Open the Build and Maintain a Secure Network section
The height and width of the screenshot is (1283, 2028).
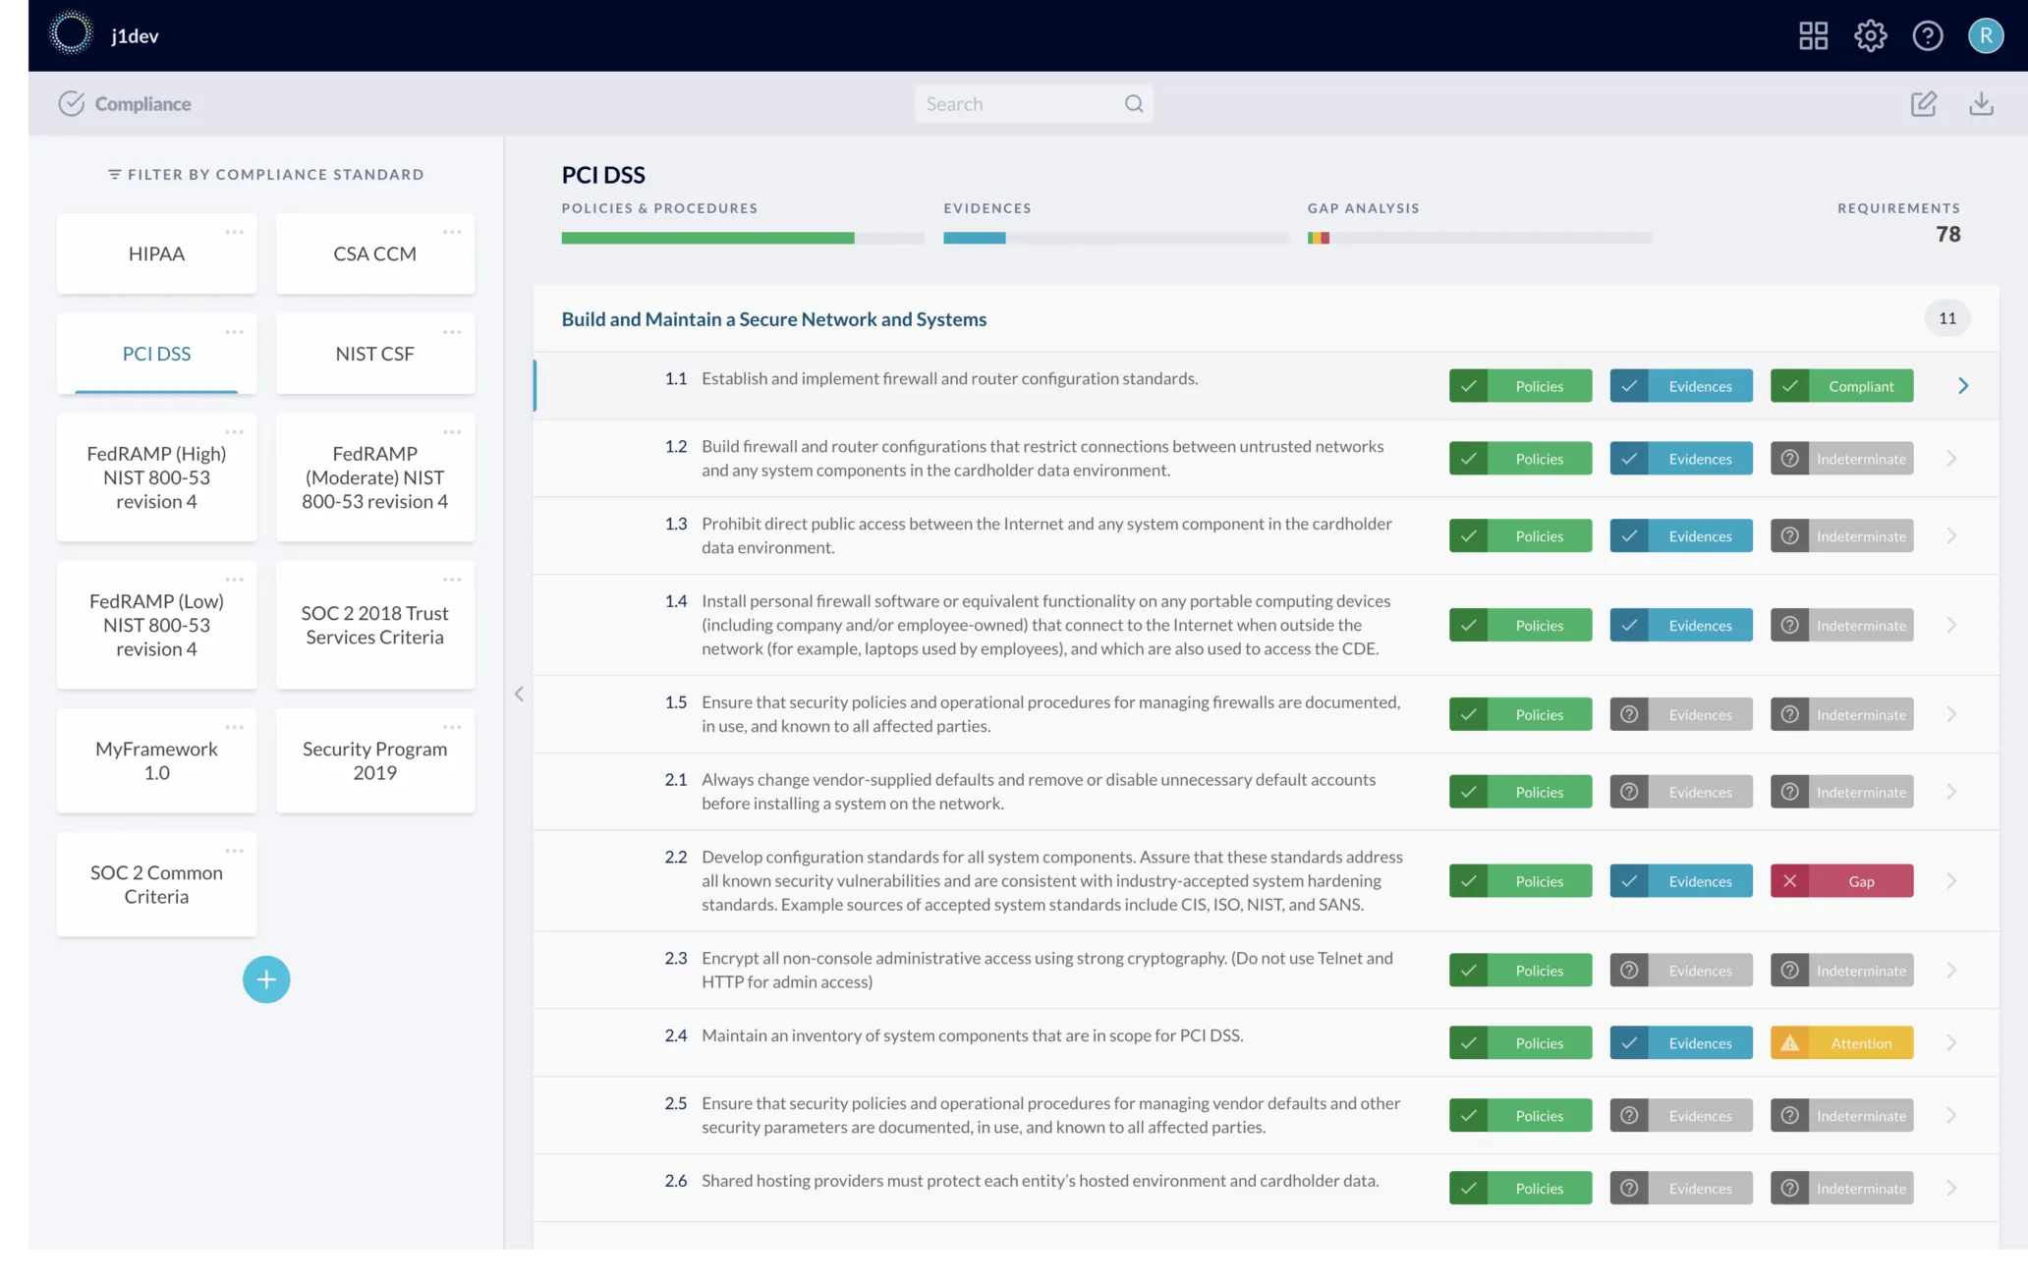point(773,319)
